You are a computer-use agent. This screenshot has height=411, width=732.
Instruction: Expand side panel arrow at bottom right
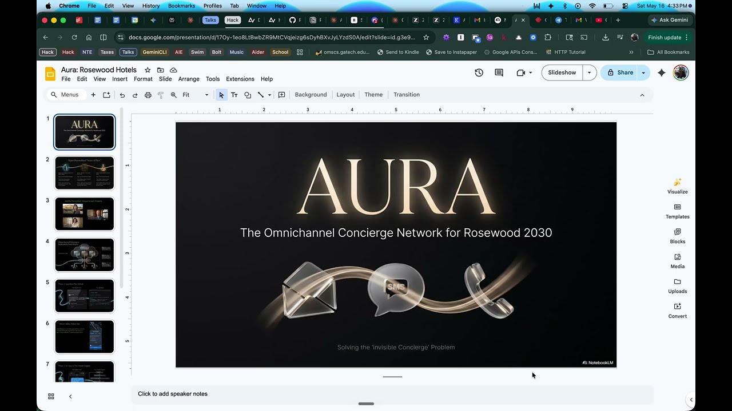(691, 400)
